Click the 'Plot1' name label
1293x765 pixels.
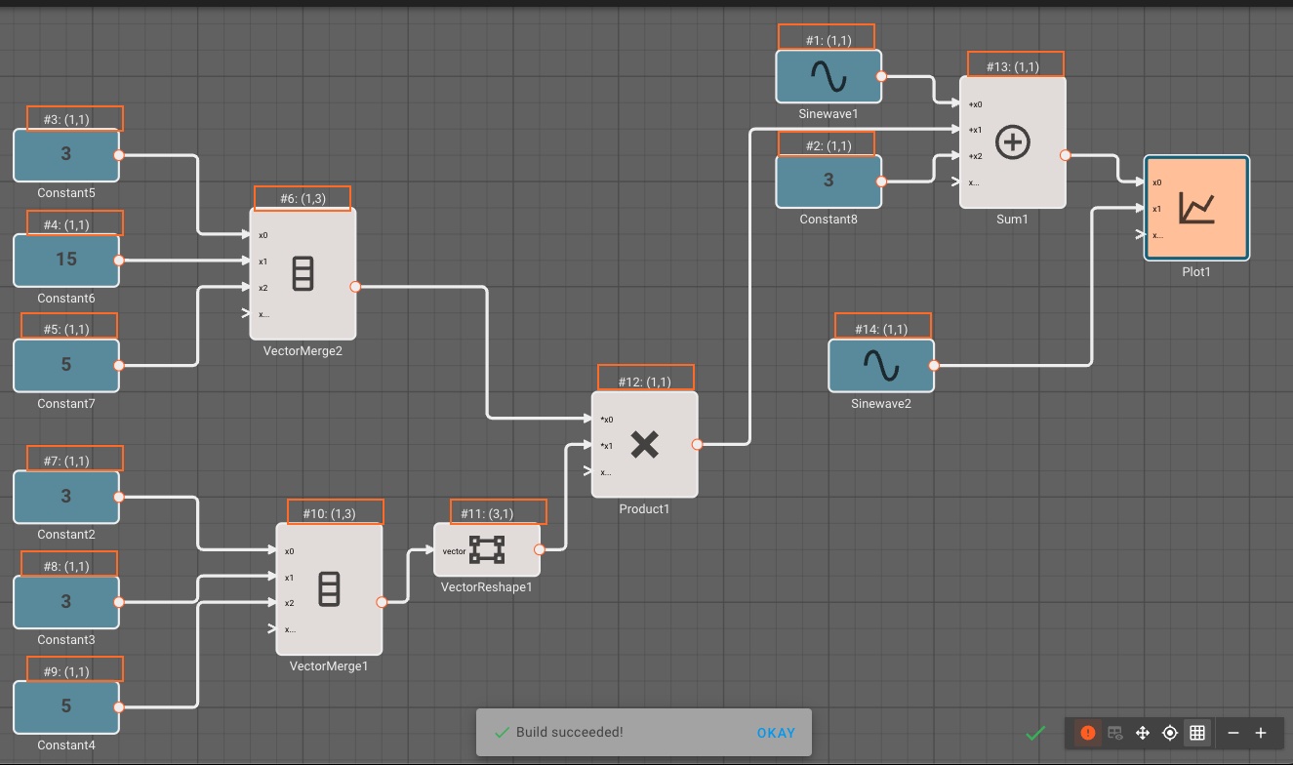(1196, 272)
